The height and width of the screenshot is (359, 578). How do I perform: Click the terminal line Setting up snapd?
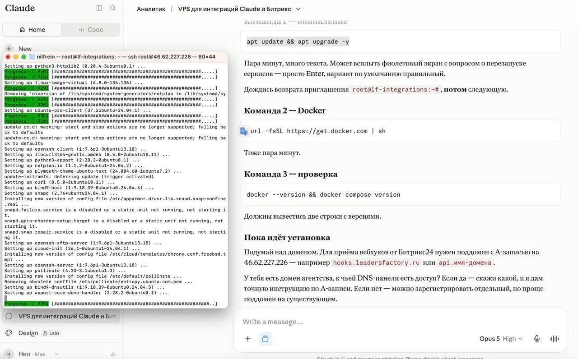click(x=61, y=193)
